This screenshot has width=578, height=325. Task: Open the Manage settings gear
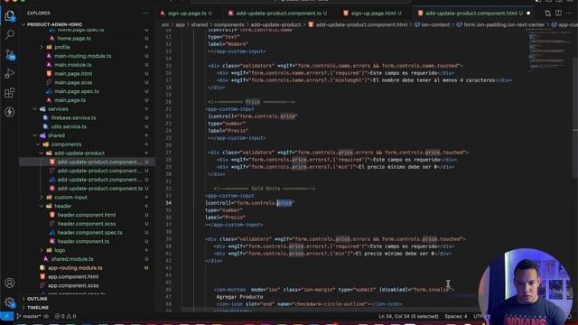10,302
